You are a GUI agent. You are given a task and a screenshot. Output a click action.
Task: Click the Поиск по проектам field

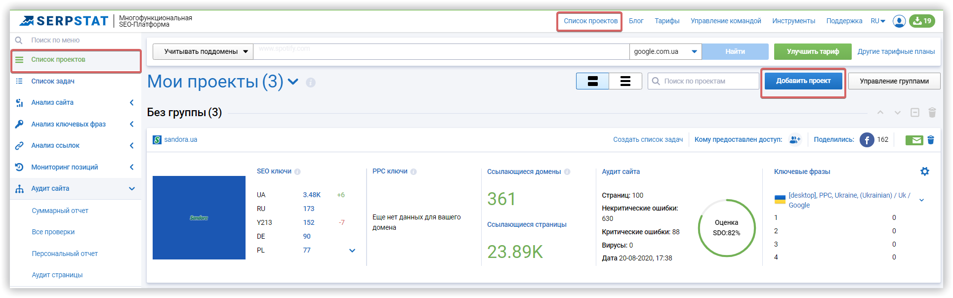point(704,81)
